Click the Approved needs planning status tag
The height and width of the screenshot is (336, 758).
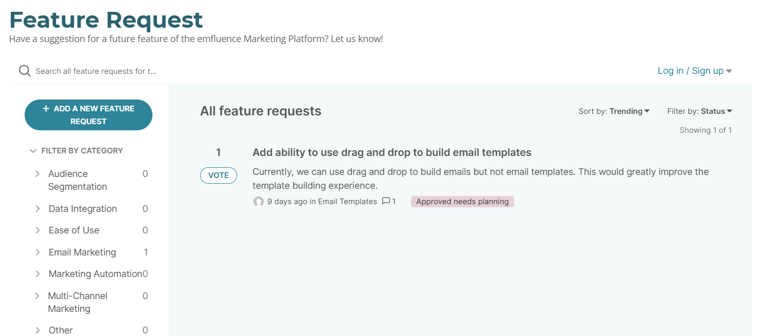pos(462,202)
